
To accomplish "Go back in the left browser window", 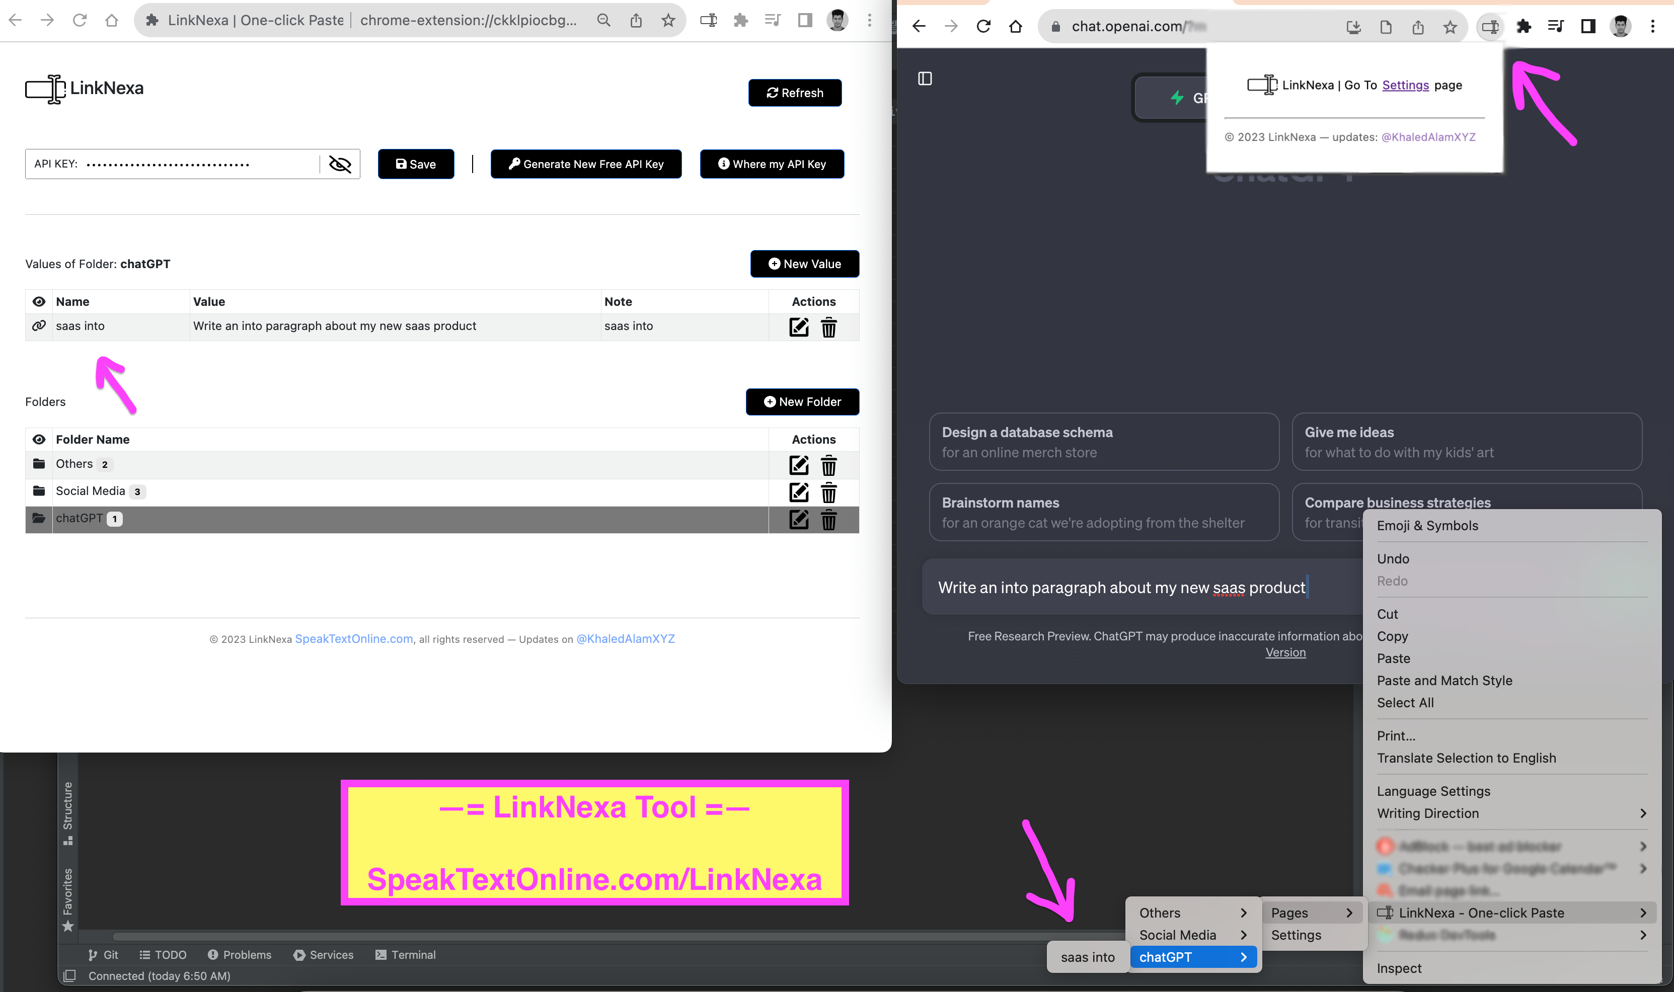I will tap(16, 20).
